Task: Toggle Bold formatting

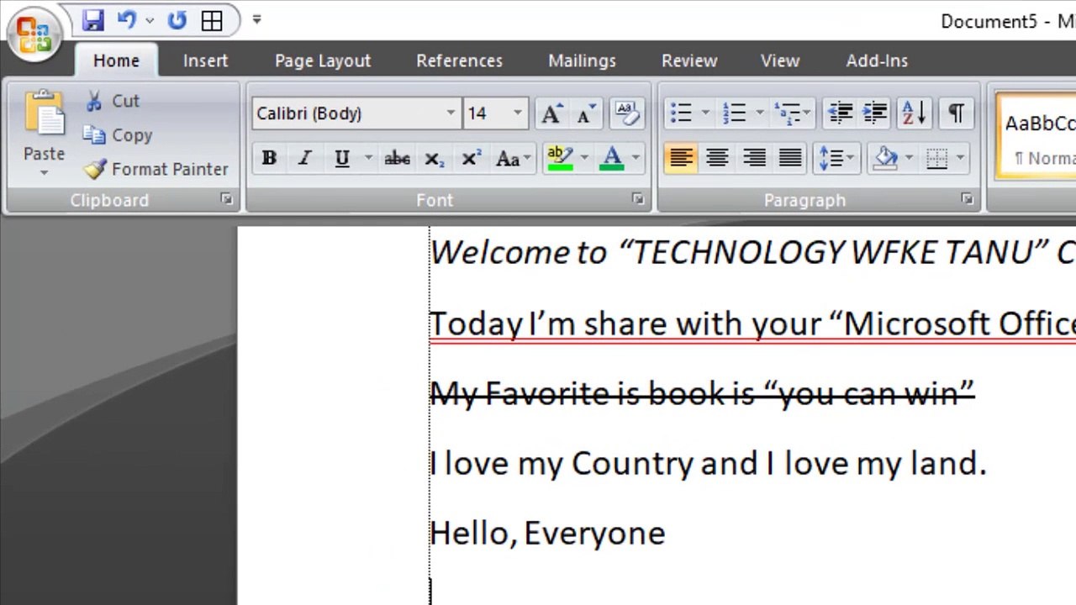Action: [x=269, y=158]
